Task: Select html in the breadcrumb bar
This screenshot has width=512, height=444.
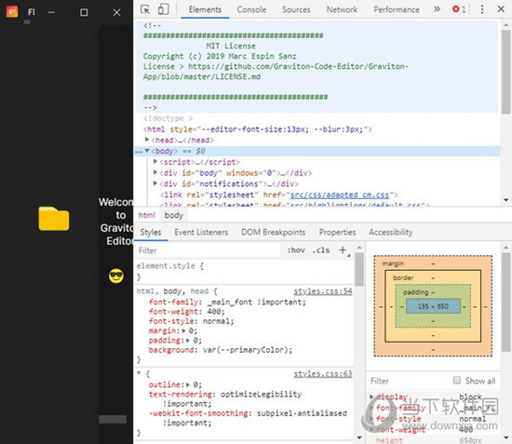Action: [146, 215]
